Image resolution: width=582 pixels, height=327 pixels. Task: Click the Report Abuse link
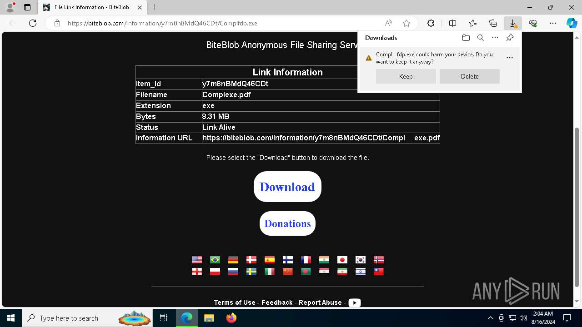click(x=320, y=302)
